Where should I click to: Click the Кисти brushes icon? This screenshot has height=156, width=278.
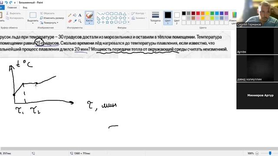[x=89, y=15]
